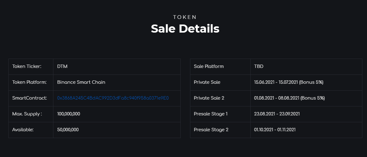Select the 100,000,000 supply value

(69, 114)
